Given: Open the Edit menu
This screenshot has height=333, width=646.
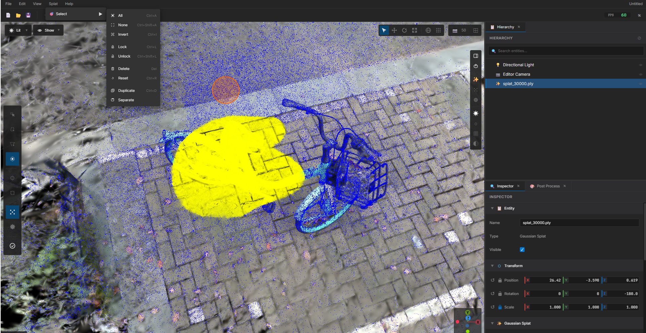Looking at the screenshot, I should pos(22,4).
